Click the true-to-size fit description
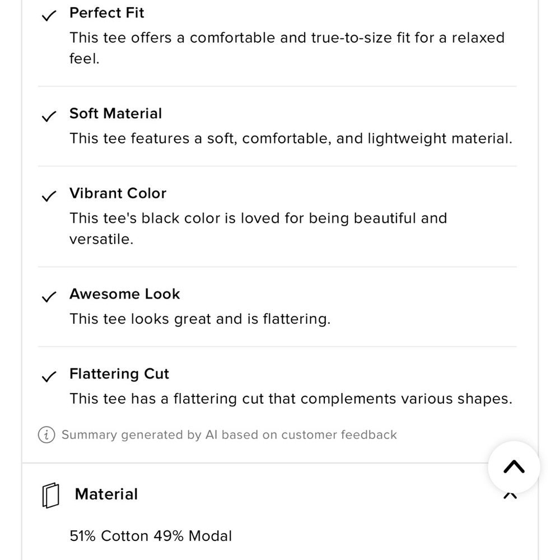This screenshot has height=560, width=560. tap(287, 48)
